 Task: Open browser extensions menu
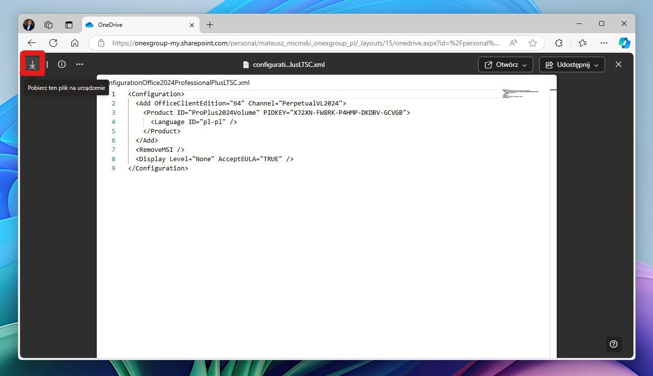[559, 43]
